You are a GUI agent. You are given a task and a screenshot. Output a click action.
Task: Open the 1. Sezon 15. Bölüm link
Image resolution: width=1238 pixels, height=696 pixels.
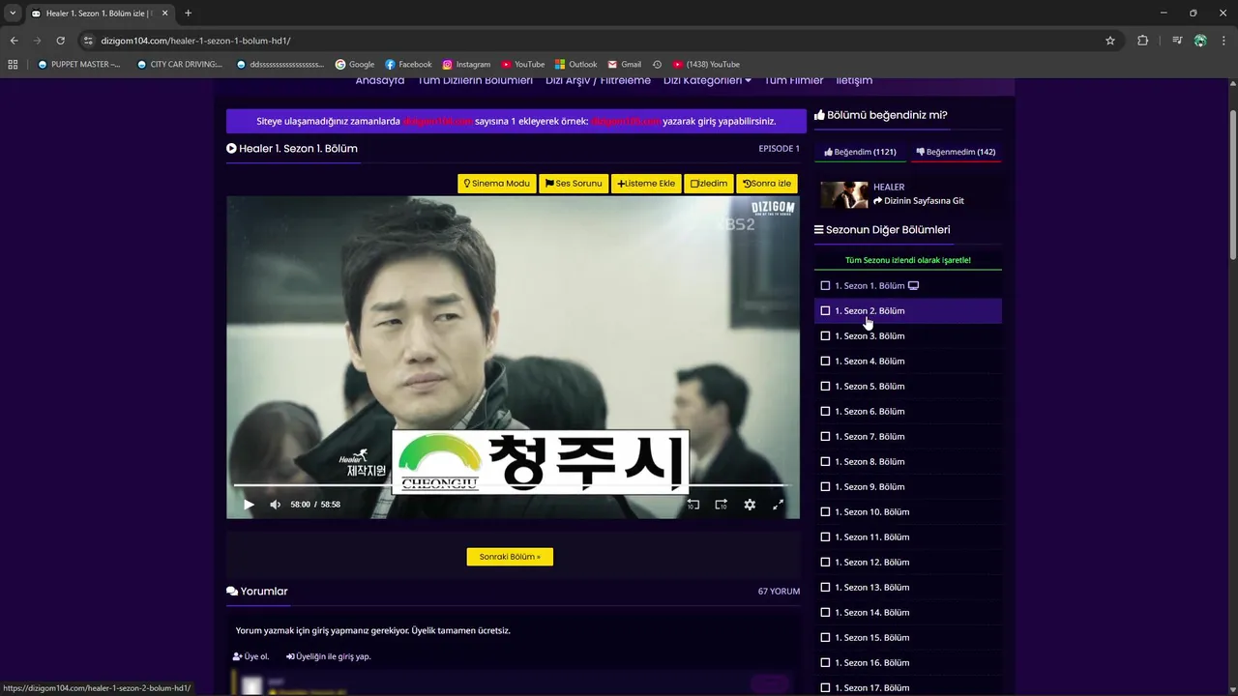[x=871, y=638]
